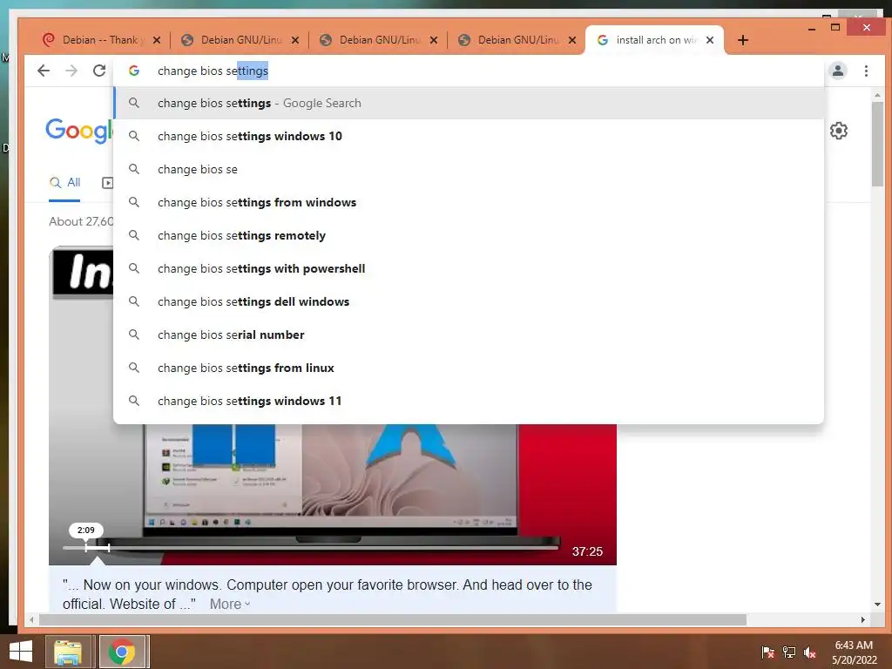The width and height of the screenshot is (892, 669).
Task: Pick 'change bios settings from linux'
Action: tap(468, 368)
